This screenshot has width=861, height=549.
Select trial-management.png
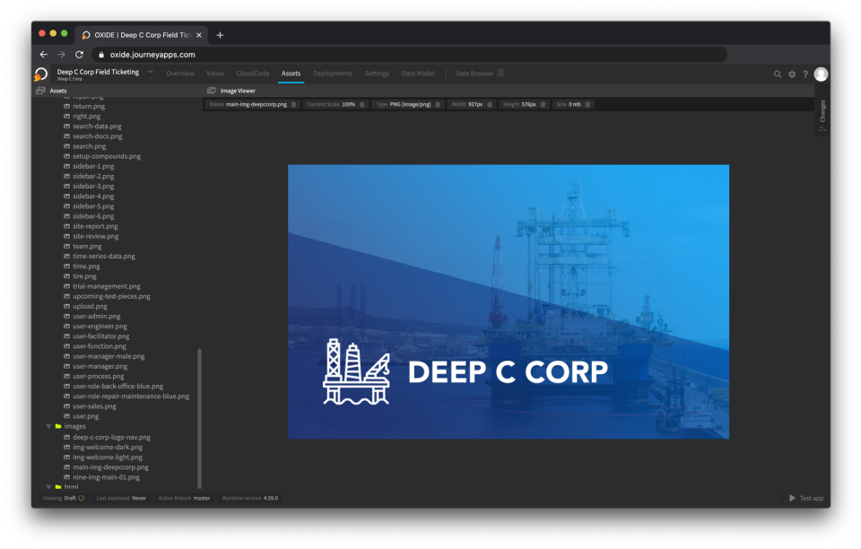(107, 286)
